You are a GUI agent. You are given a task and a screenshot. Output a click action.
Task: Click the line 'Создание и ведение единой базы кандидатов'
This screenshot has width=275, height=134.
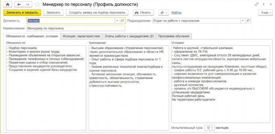(x=43, y=70)
